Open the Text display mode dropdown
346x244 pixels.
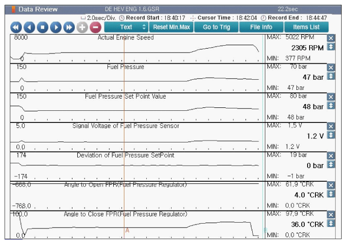(125, 27)
